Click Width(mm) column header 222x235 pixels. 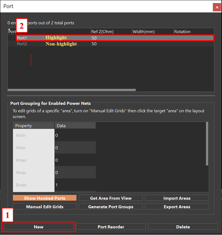pyautogui.click(x=153, y=32)
